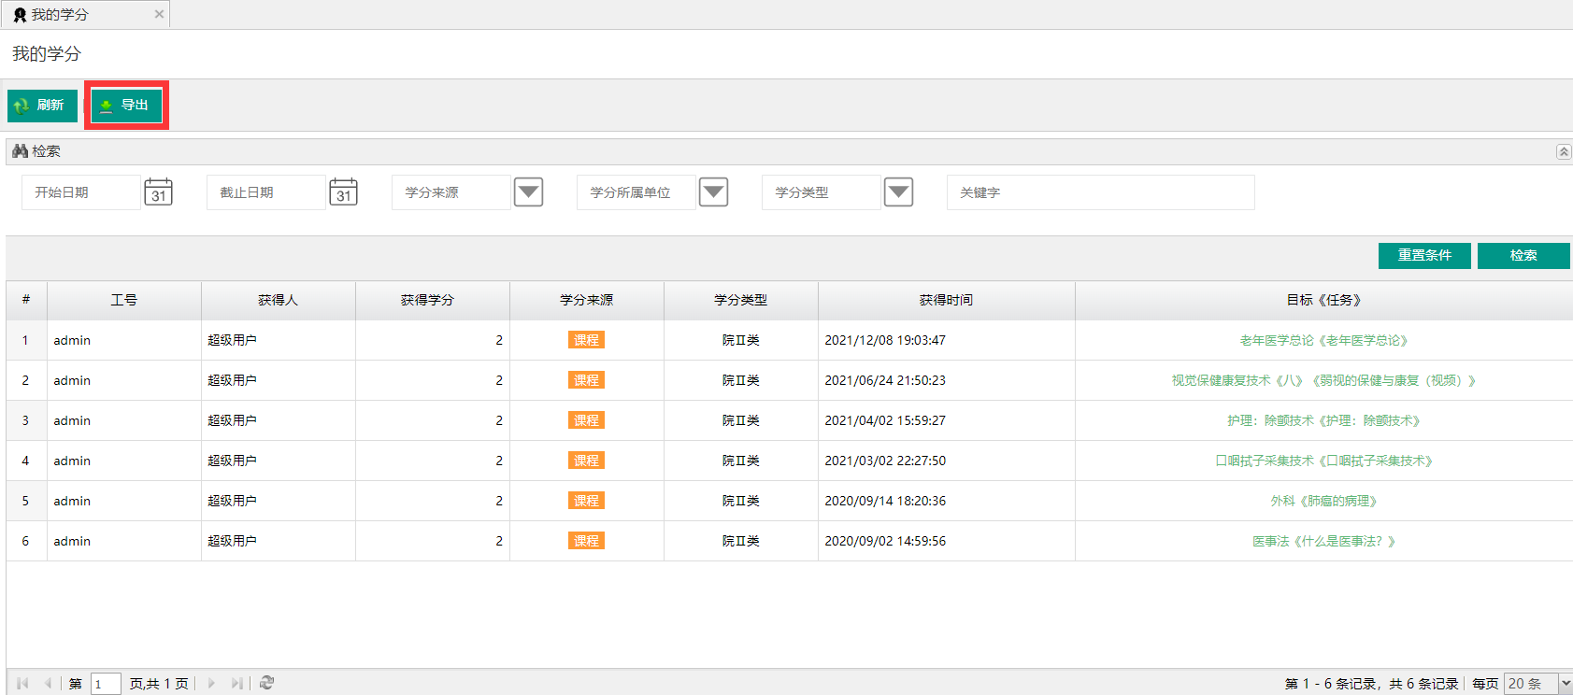Go to next page icon

pos(211,683)
